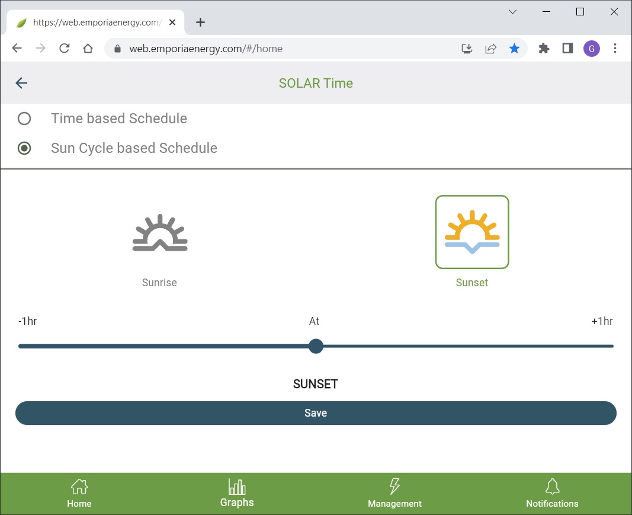The width and height of the screenshot is (632, 515).
Task: Click the address bar URL field
Action: (x=284, y=49)
